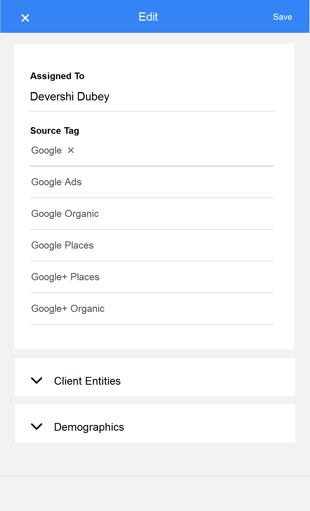Choose the Google+ Organic option

tap(152, 309)
